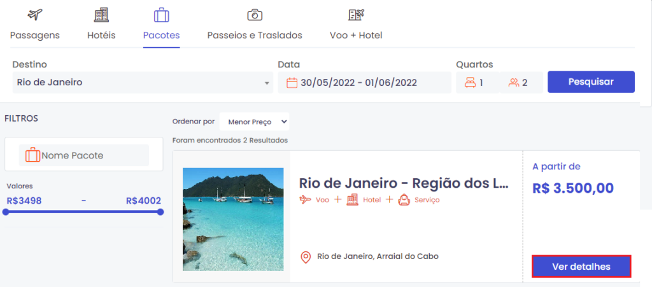The image size is (652, 287).
Task: Open the Destino dropdown showing Rio de Janeiro
Action: tap(143, 83)
